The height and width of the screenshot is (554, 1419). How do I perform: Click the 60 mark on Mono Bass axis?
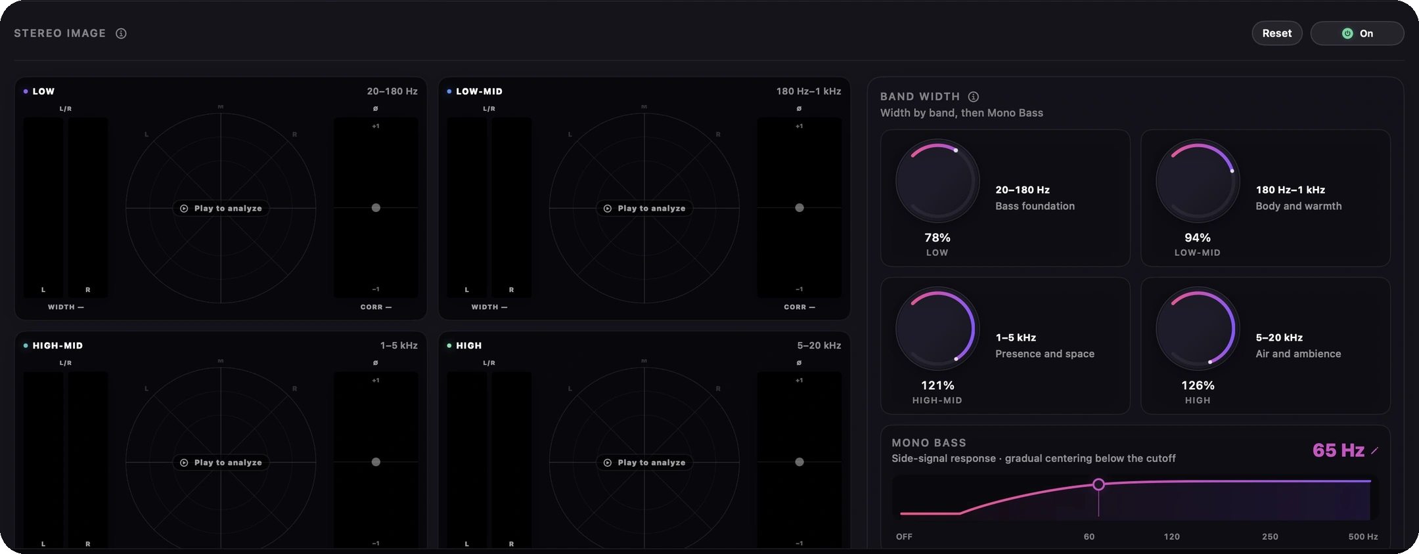pyautogui.click(x=1089, y=536)
